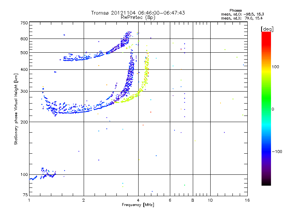Click the x-axis tick label '16'
Screen dimensions: 291x218
(247, 200)
